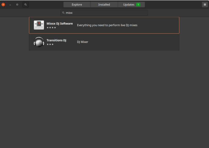Screen dimensions: 209x148
Task: Click the green updates count badge
Action: (138, 5)
